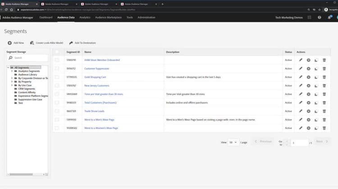Open the Dashboard menu

click(46, 18)
